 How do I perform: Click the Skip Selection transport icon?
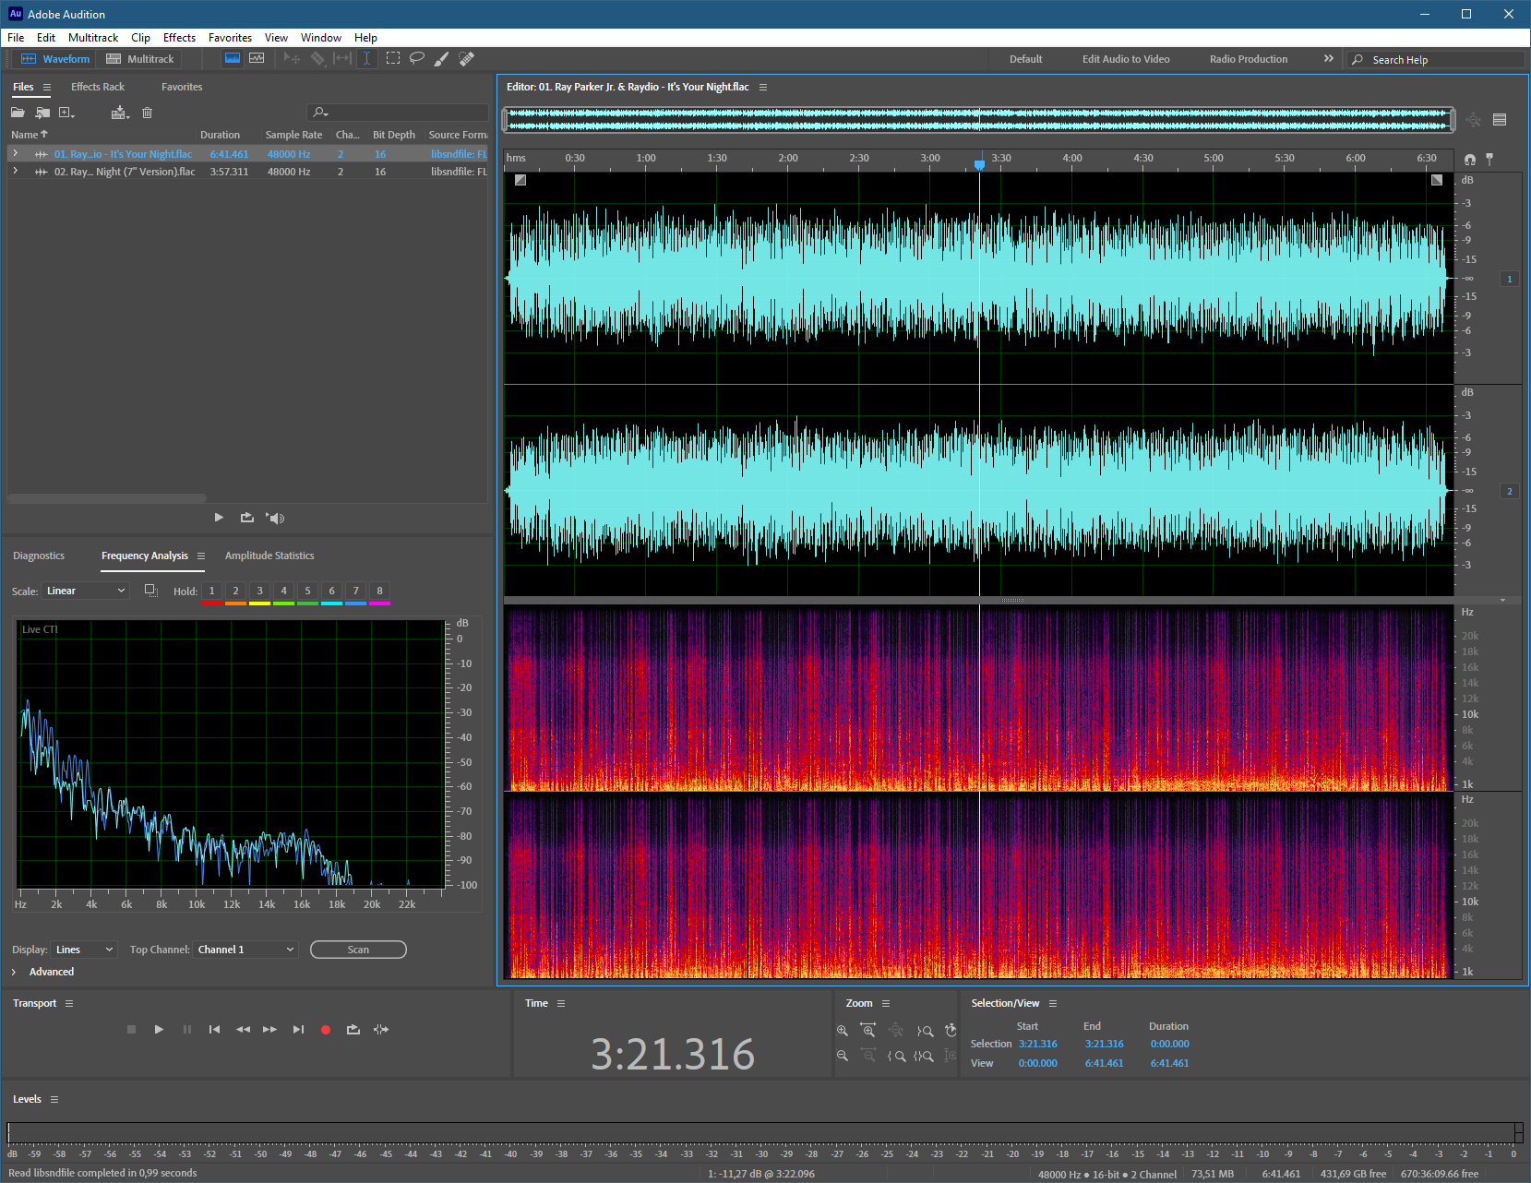point(381,1029)
